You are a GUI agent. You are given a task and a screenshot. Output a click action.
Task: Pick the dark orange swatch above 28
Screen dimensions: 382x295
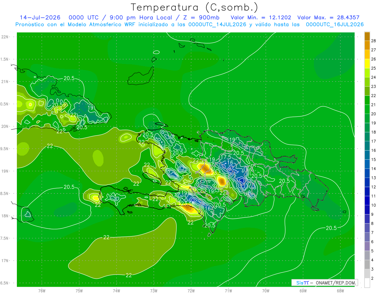[x=367, y=36]
